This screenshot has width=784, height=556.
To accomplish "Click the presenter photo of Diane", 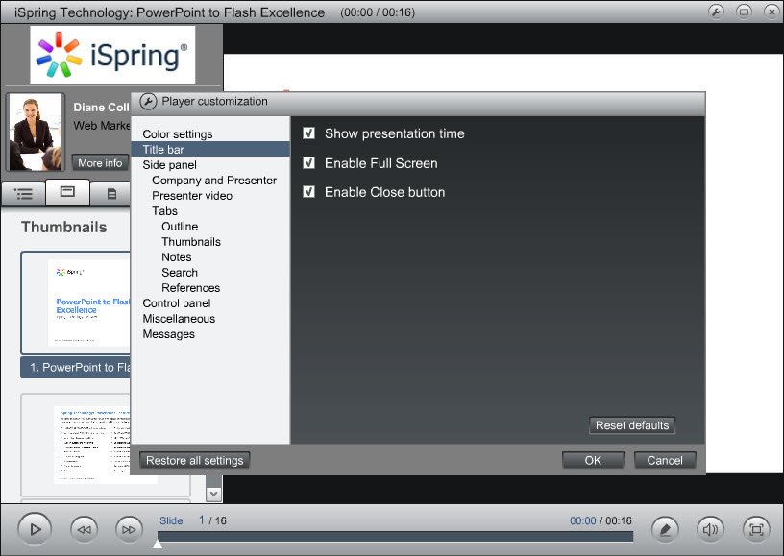I will pyautogui.click(x=35, y=133).
